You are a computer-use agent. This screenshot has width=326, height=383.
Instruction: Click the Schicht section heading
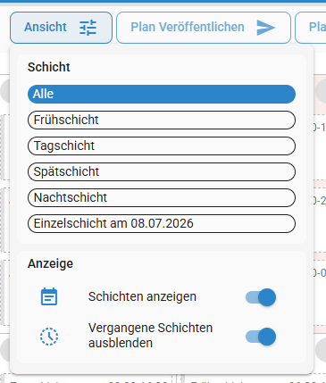tap(49, 67)
